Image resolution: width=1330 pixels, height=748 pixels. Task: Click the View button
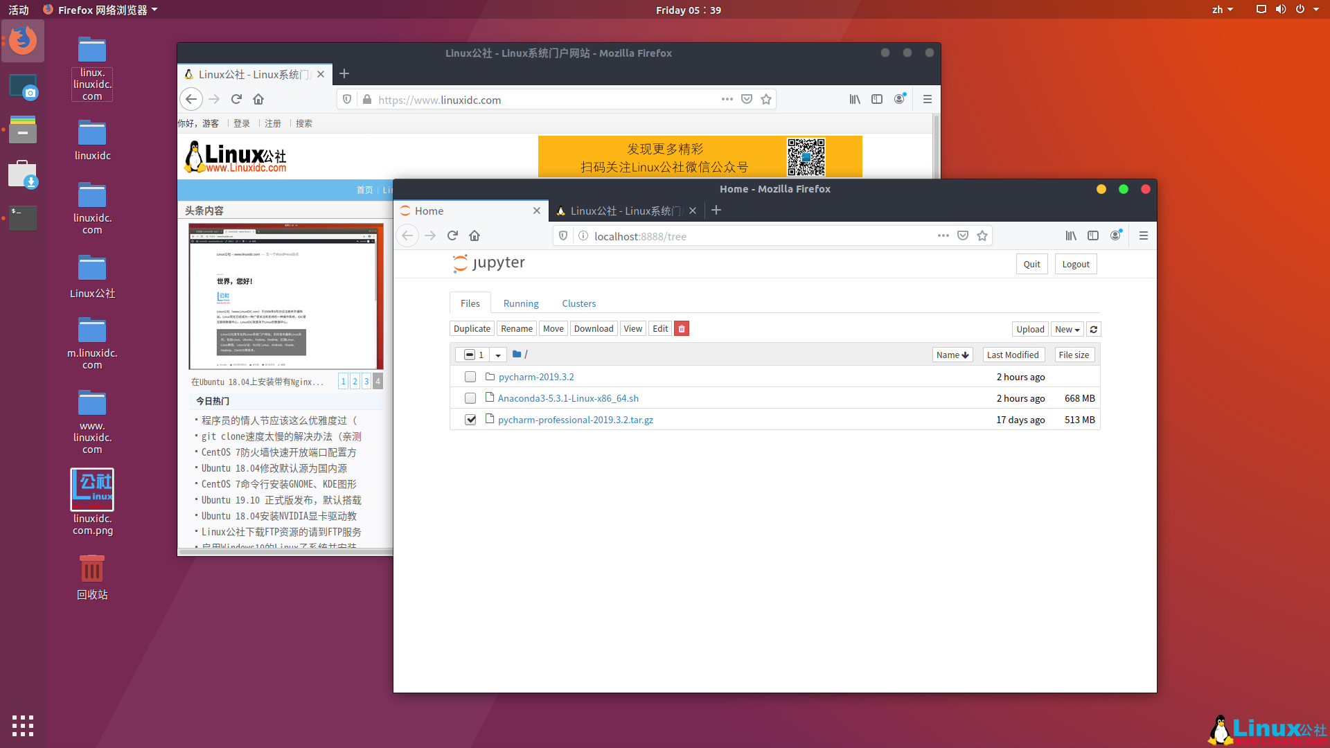[633, 329]
